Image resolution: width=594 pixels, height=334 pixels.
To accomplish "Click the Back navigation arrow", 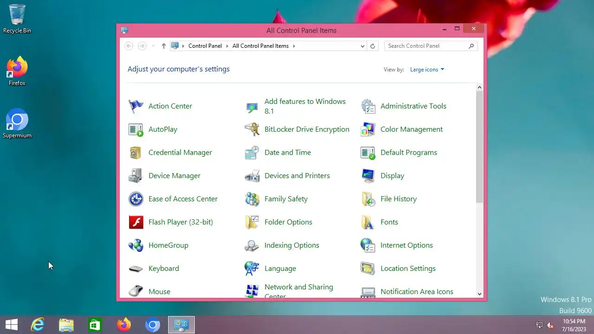I will [129, 46].
